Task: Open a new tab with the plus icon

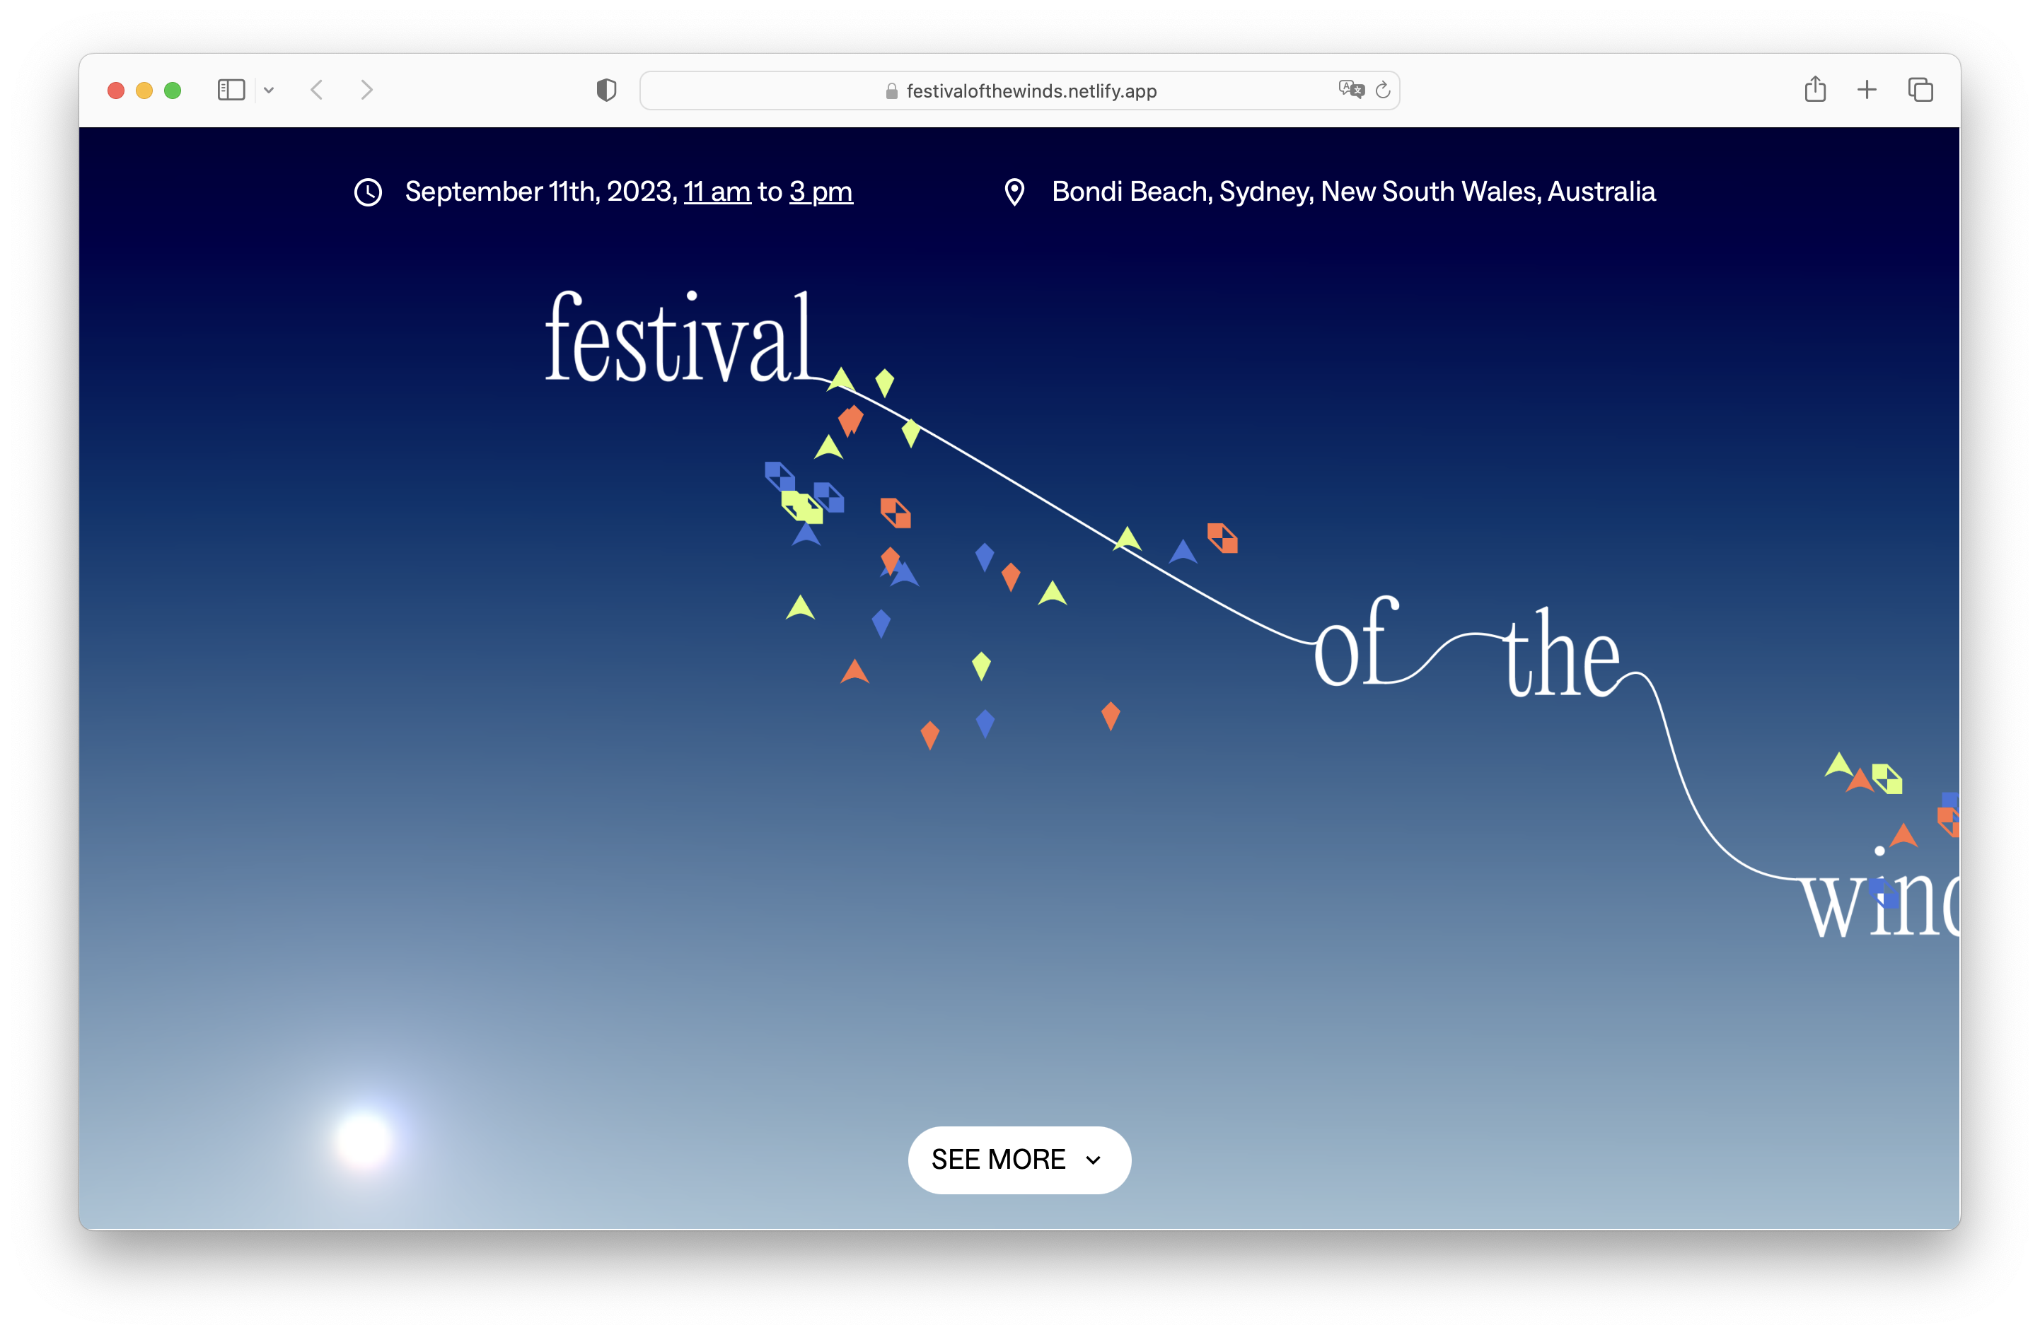Action: [1867, 90]
